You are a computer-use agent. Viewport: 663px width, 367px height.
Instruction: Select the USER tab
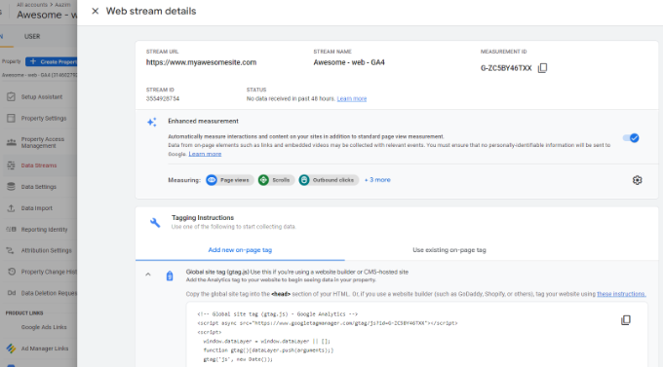tap(32, 37)
